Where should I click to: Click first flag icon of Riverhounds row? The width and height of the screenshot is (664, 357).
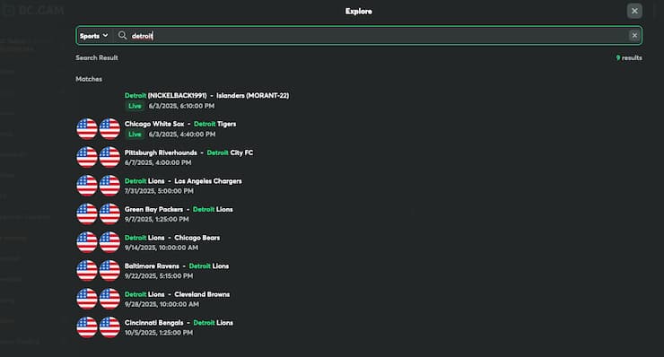click(87, 157)
